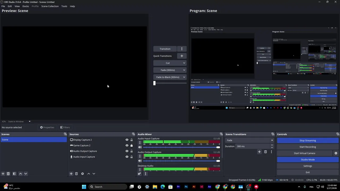Open the View menu

(17, 6)
